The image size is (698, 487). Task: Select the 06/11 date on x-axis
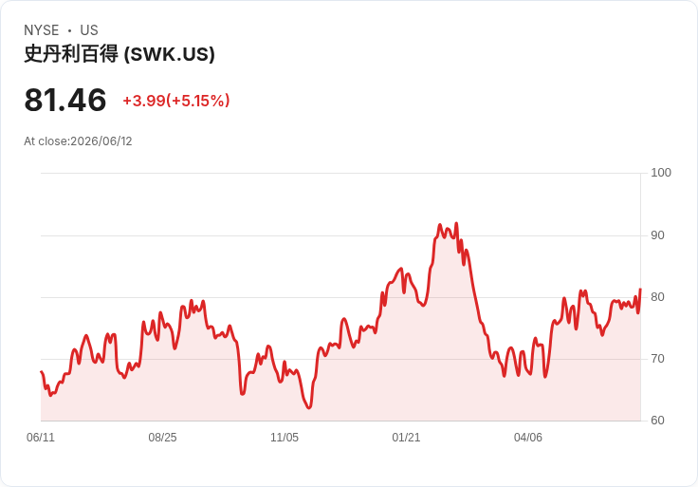click(x=41, y=437)
